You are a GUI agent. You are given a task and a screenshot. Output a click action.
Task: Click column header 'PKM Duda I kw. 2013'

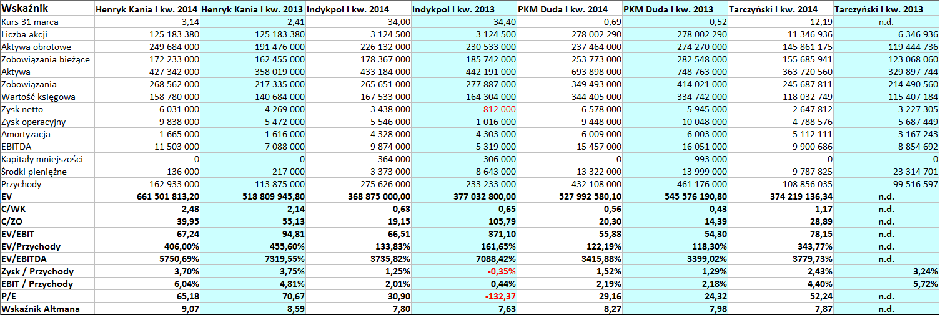pos(675,9)
